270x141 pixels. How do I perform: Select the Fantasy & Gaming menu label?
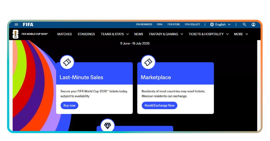[163, 34]
